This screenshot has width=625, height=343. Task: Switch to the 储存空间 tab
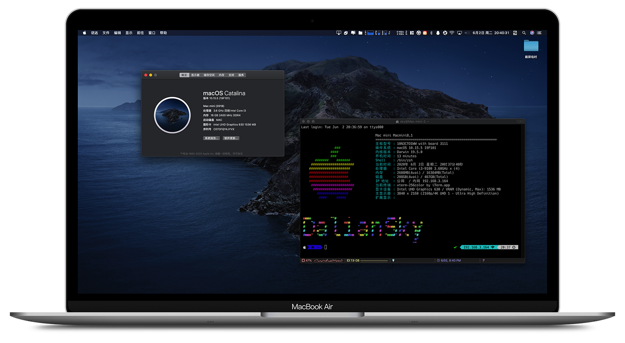(209, 75)
